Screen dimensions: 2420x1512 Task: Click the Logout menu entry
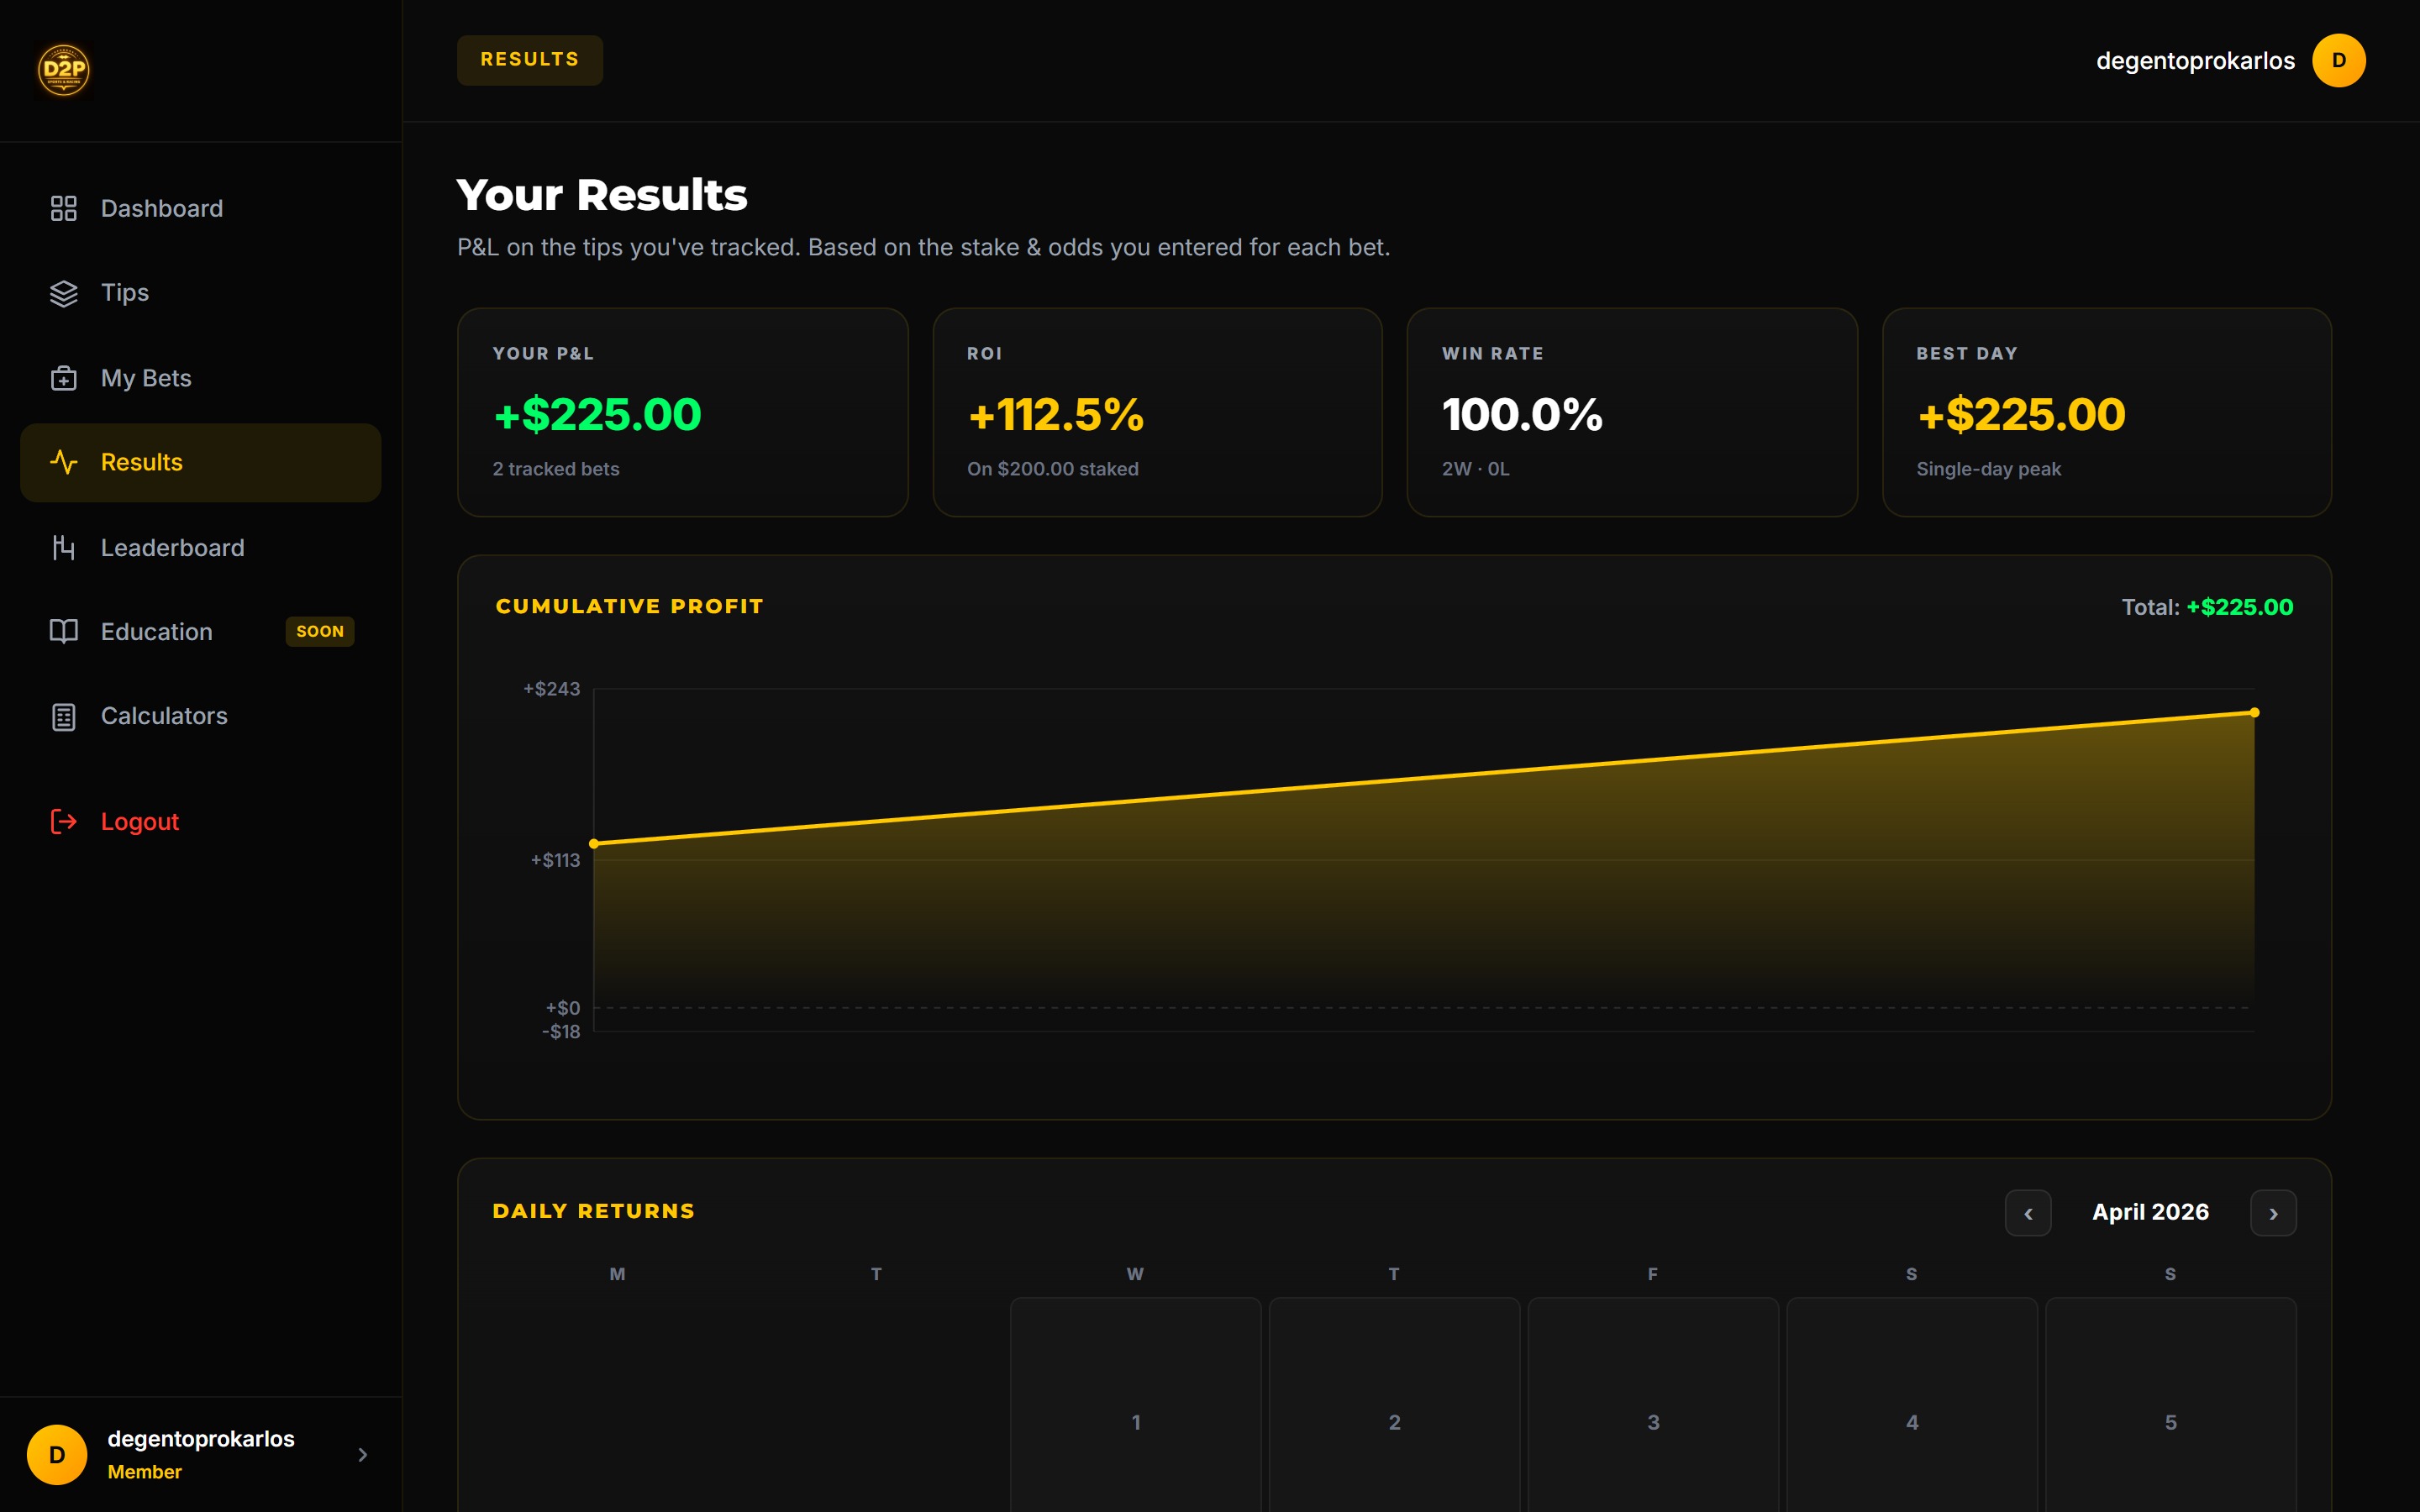(x=139, y=821)
